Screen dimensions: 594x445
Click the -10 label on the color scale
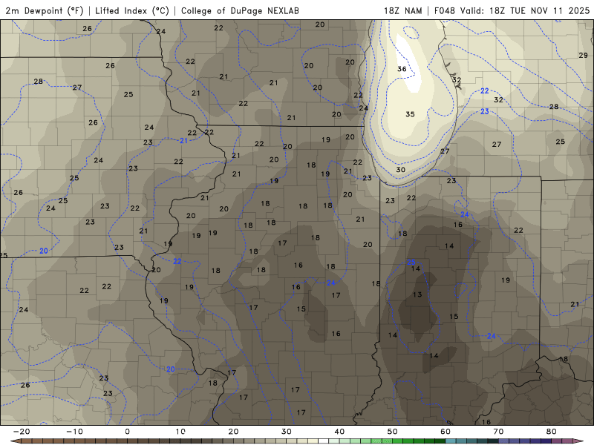point(74,432)
